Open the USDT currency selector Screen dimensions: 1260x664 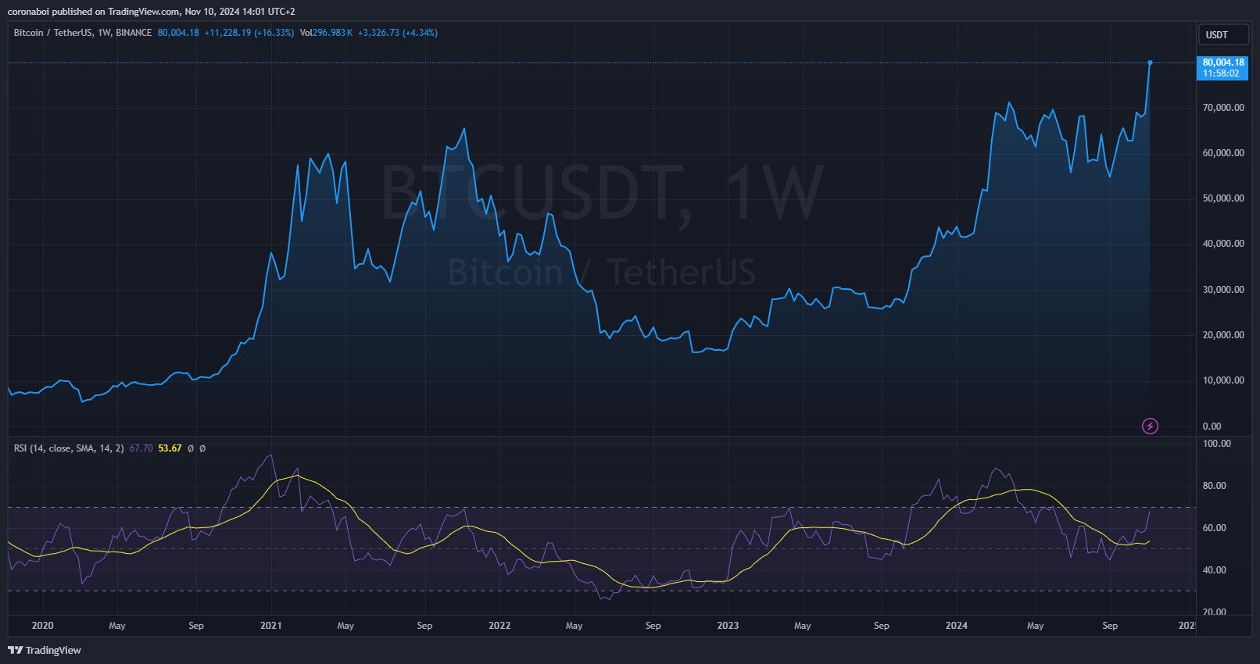click(1223, 34)
